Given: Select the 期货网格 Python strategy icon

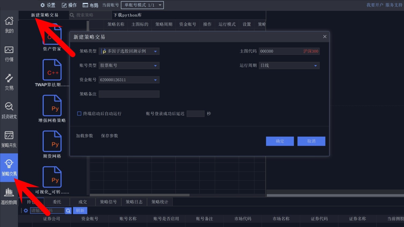Looking at the screenshot, I should coord(52,141).
